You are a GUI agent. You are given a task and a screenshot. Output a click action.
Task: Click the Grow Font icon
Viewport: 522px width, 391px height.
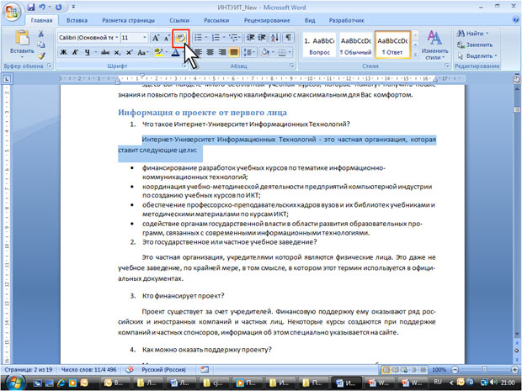156,38
